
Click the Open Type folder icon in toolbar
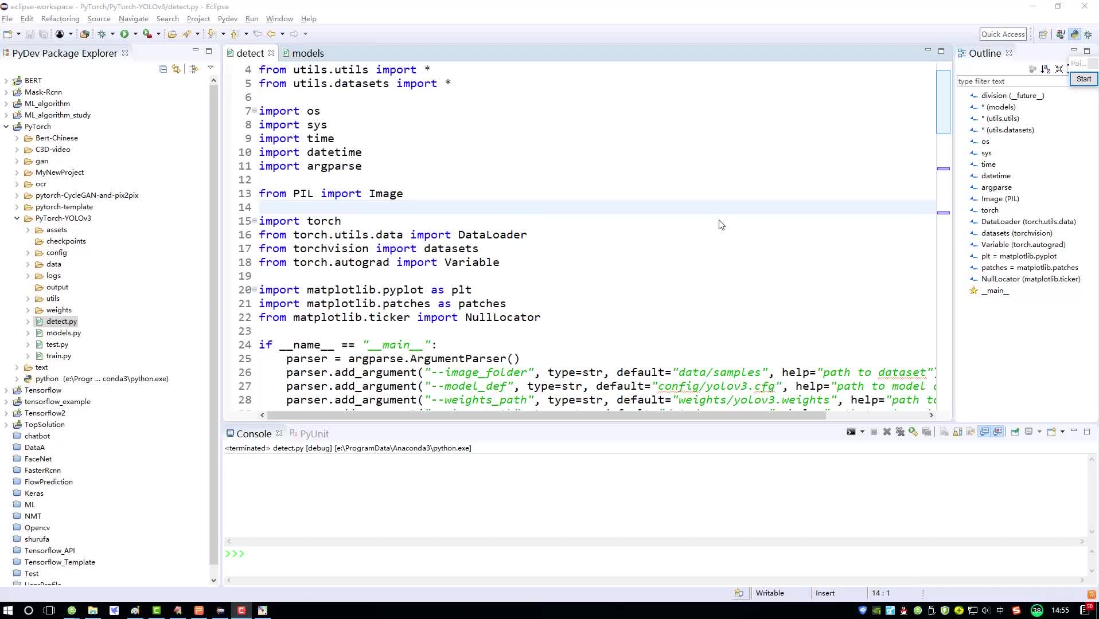tap(172, 34)
